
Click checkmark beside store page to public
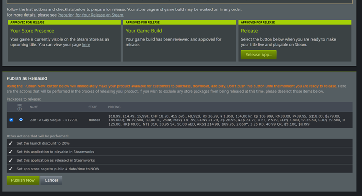[x=11, y=169]
